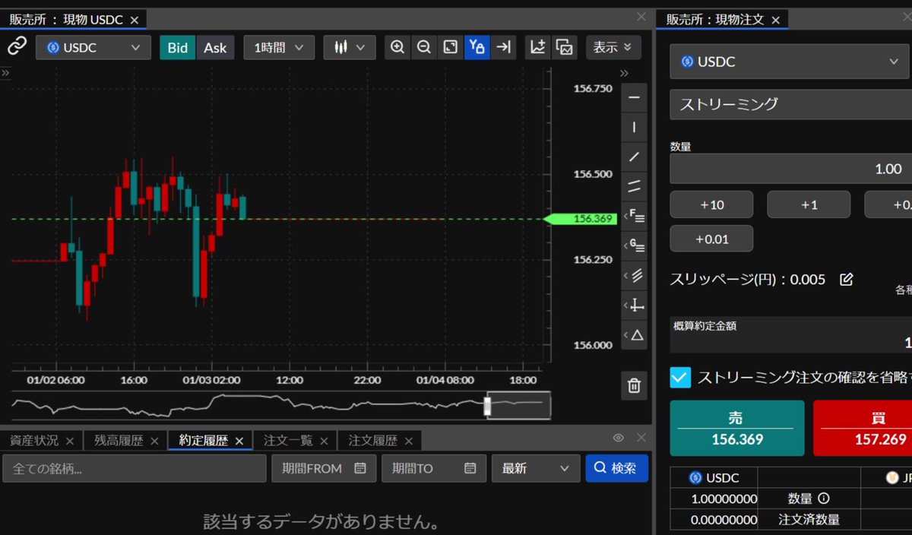Select the 販売所：現物注文 order tab
The height and width of the screenshot is (535, 912).
pyautogui.click(x=714, y=20)
